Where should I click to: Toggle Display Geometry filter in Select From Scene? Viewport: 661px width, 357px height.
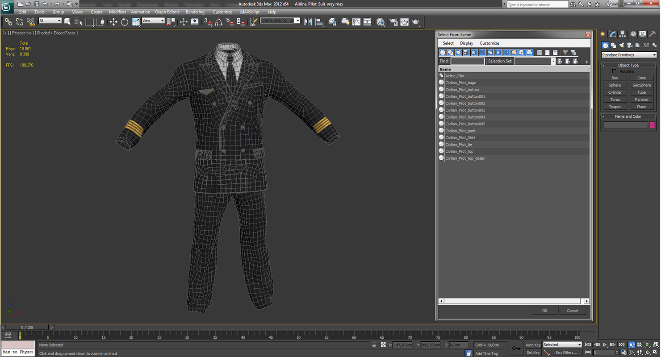tap(443, 53)
